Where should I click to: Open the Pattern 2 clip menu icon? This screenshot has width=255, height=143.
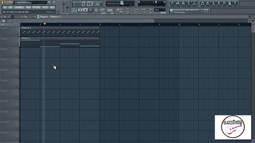[21, 38]
